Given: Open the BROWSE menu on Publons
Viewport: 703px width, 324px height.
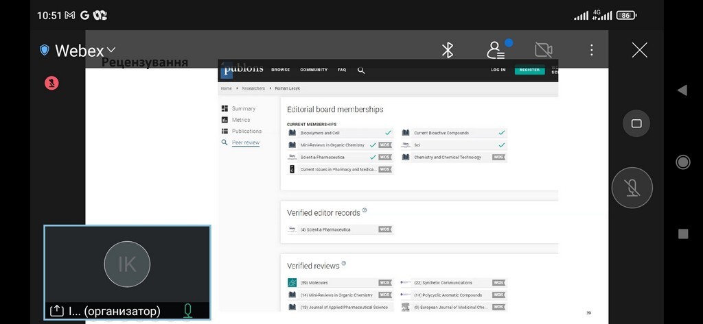Looking at the screenshot, I should click(280, 70).
